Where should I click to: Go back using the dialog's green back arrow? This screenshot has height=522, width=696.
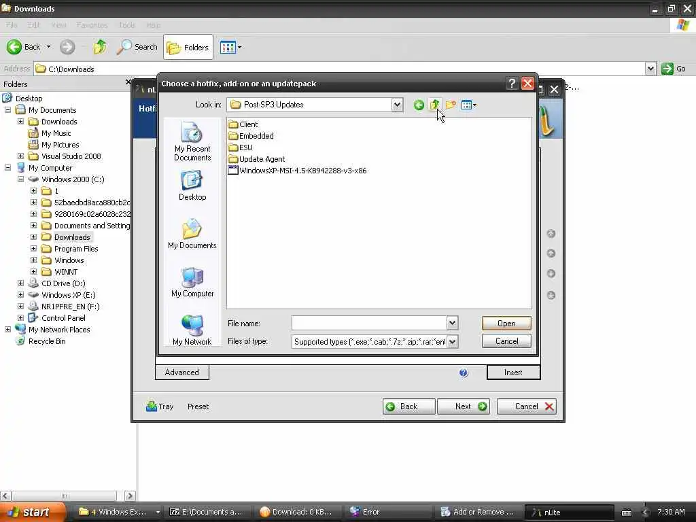point(419,105)
